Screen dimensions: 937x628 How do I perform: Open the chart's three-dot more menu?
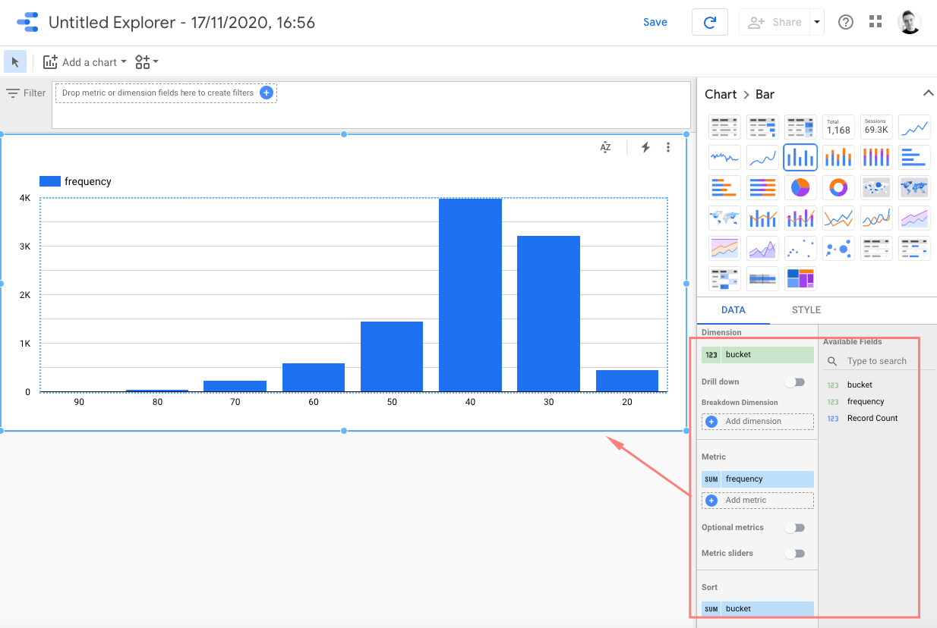point(668,148)
